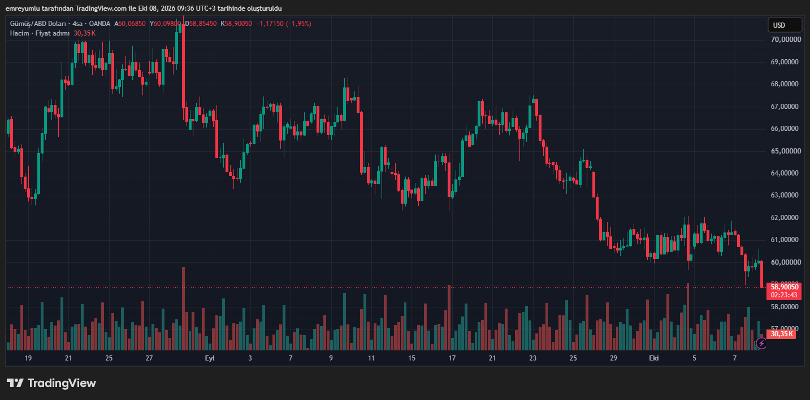Image resolution: width=810 pixels, height=400 pixels.
Task: Click the date label 17 on time axis
Action: coord(452,358)
